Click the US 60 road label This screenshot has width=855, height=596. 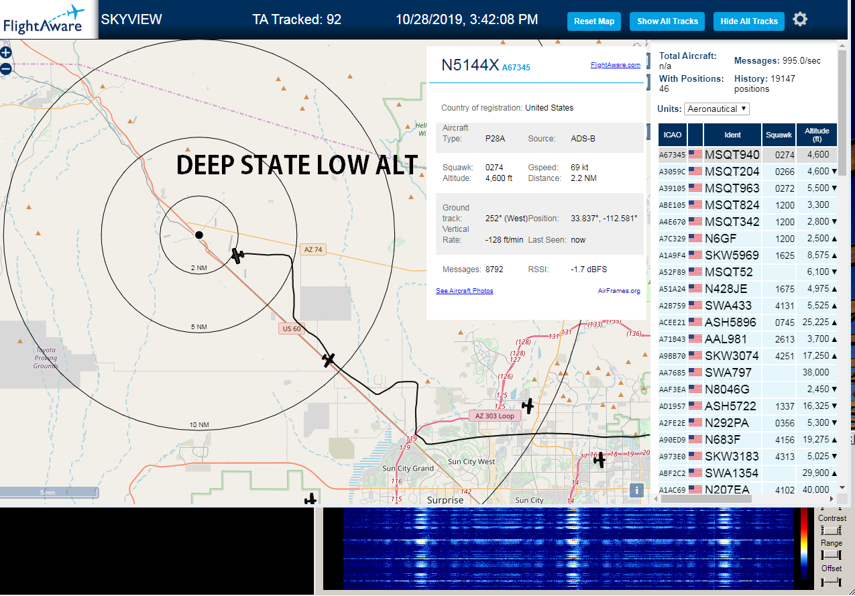(292, 329)
